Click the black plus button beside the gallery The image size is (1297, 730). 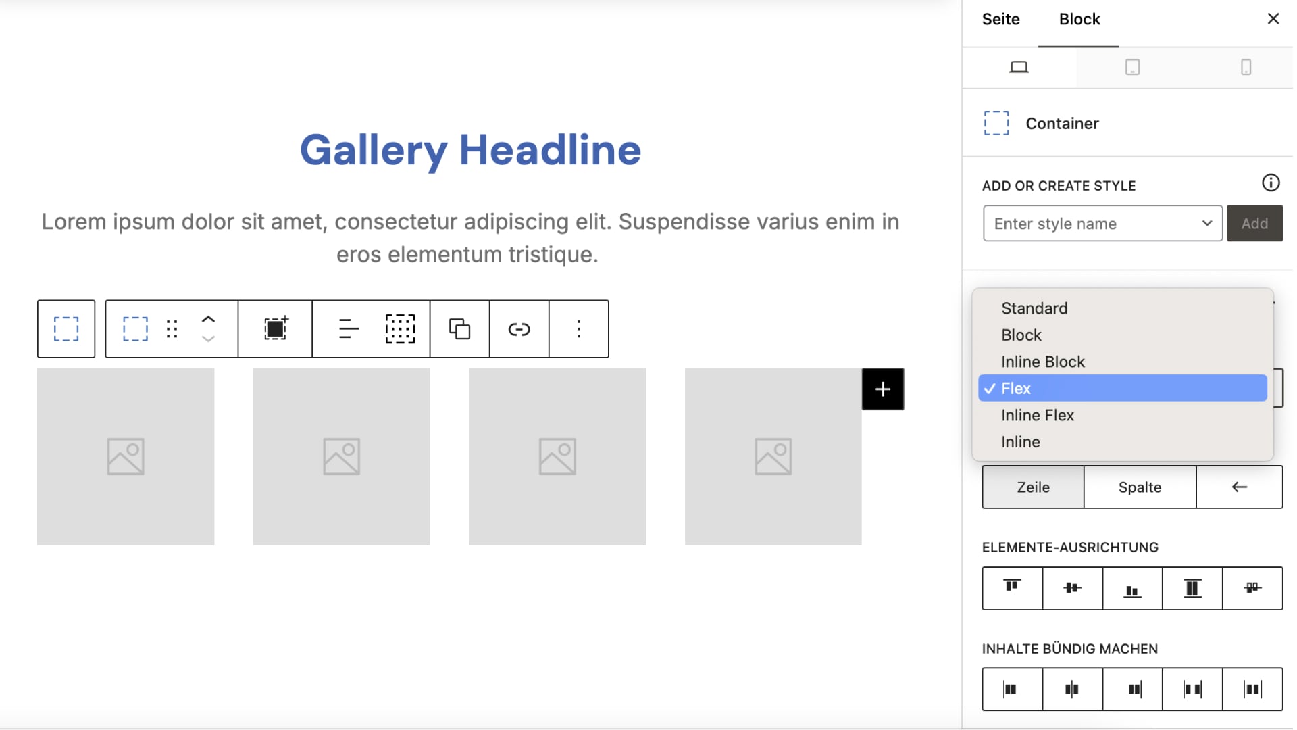tap(883, 389)
